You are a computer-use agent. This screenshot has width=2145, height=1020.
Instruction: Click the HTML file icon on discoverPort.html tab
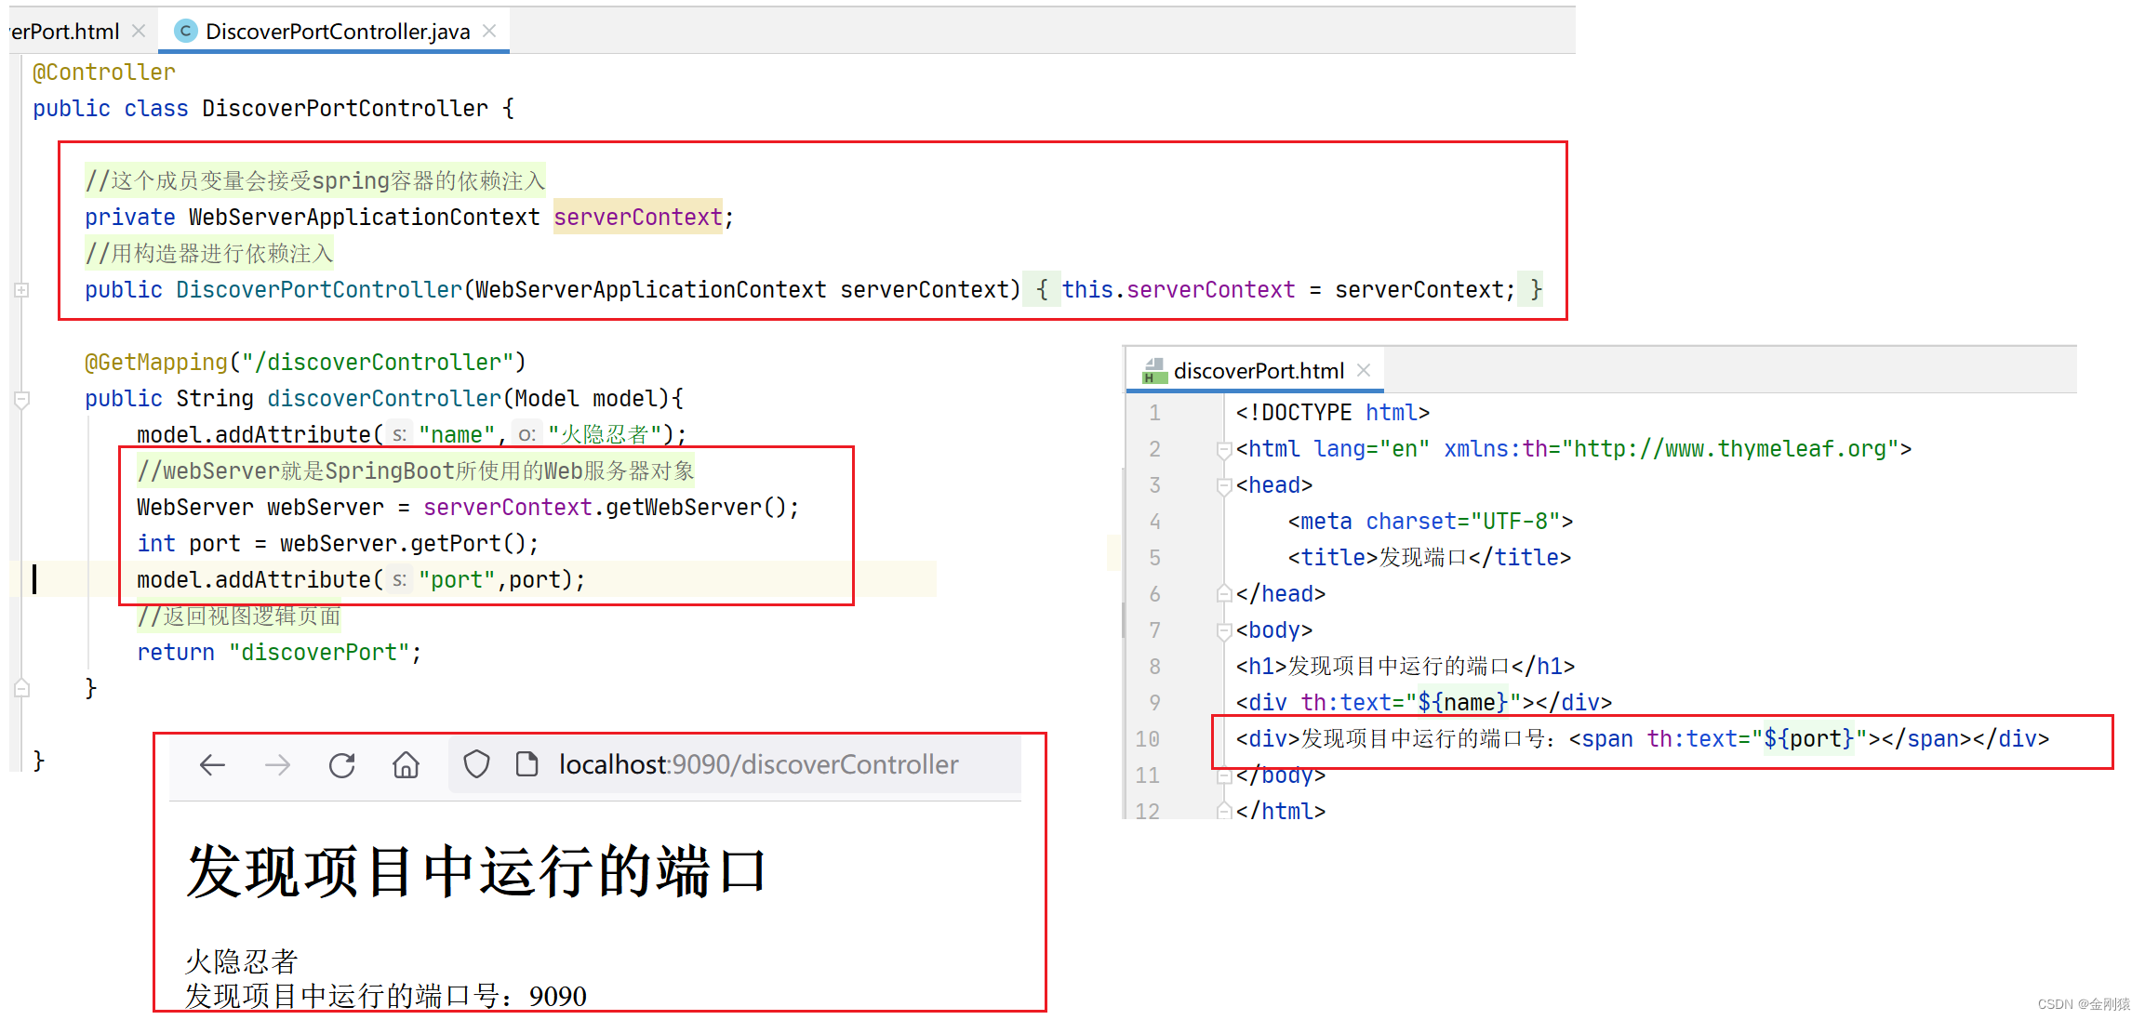point(1154,371)
